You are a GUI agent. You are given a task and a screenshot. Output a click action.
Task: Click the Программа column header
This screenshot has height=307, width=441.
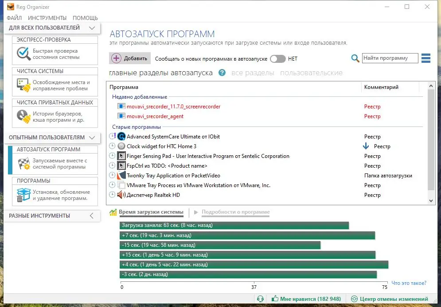234,87
